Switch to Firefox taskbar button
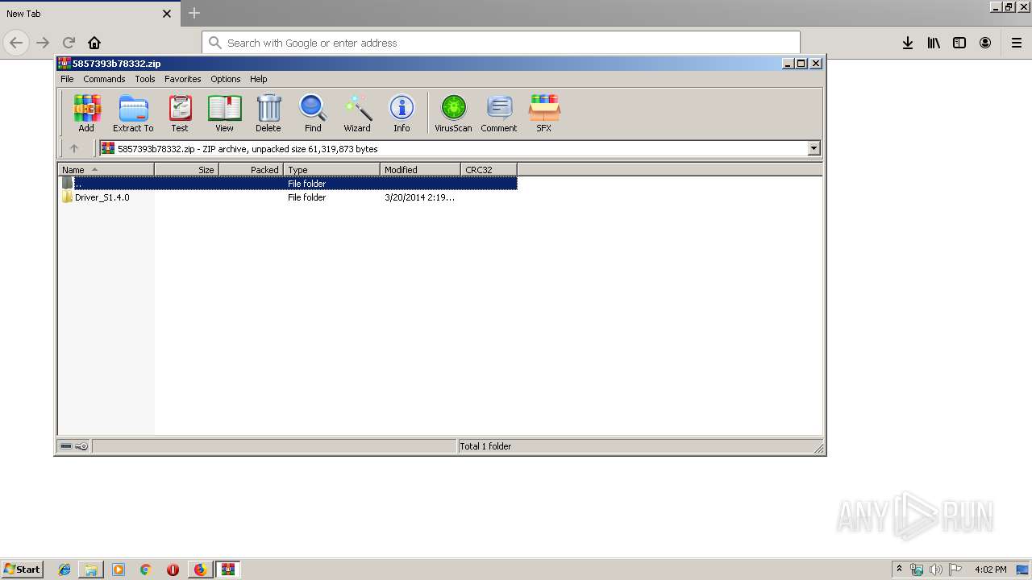Viewport: 1032px width, 580px height. [x=200, y=570]
